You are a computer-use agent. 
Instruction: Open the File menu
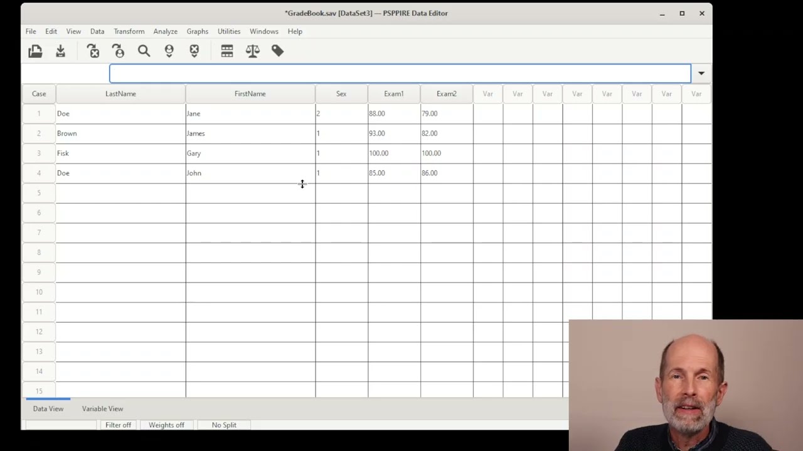[31, 31]
